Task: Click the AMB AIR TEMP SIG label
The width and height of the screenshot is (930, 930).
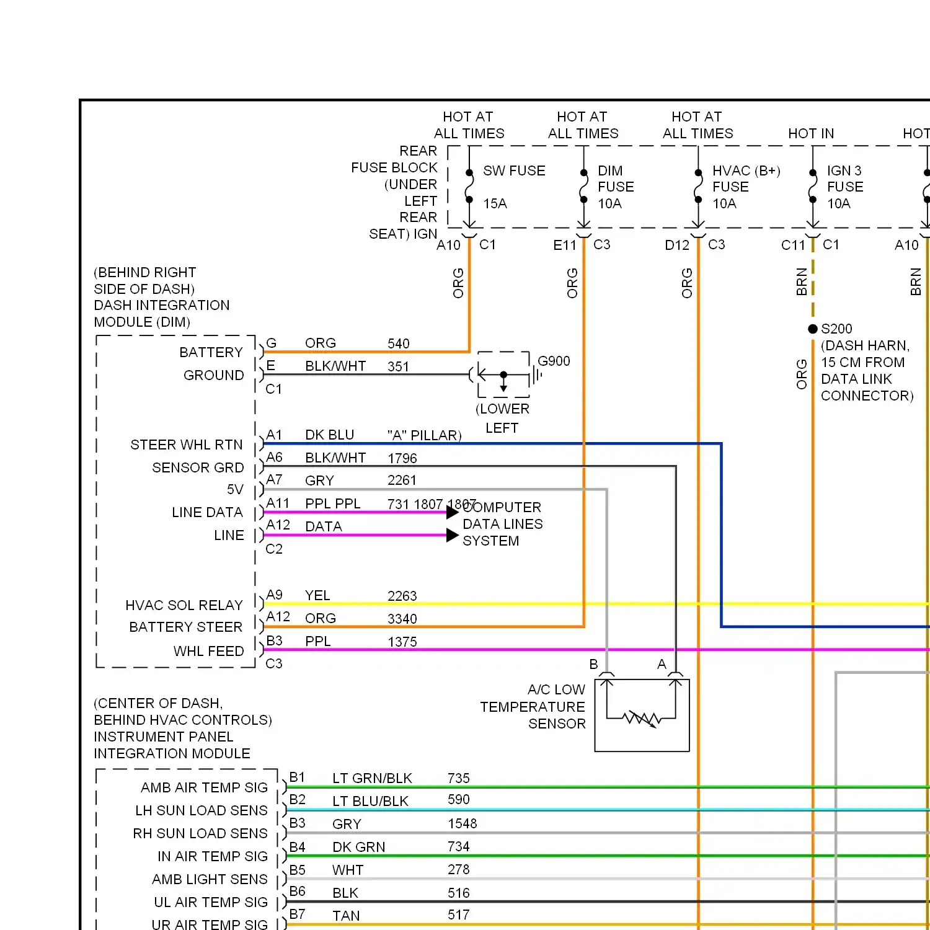Action: [205, 787]
